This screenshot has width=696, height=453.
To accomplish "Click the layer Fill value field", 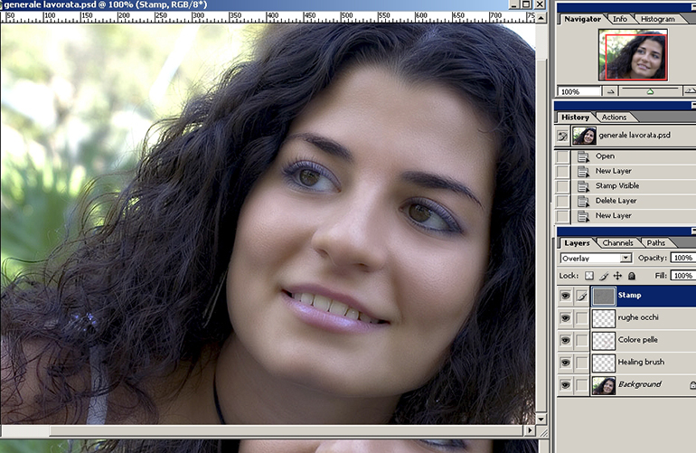I will click(x=682, y=276).
